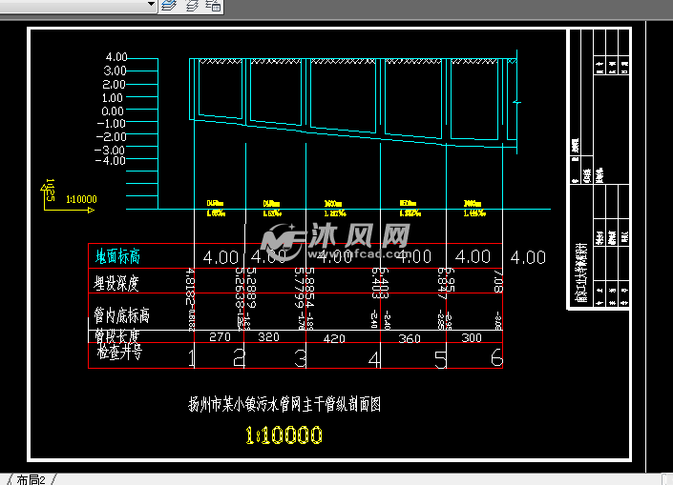Select the 4.00 top elevation scale label
The height and width of the screenshot is (485, 673).
(x=116, y=57)
